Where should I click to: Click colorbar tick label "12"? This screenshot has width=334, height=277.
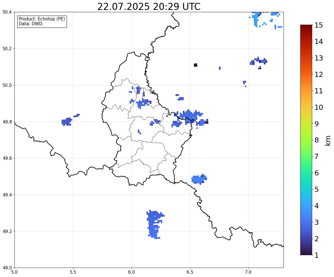tap(319, 74)
